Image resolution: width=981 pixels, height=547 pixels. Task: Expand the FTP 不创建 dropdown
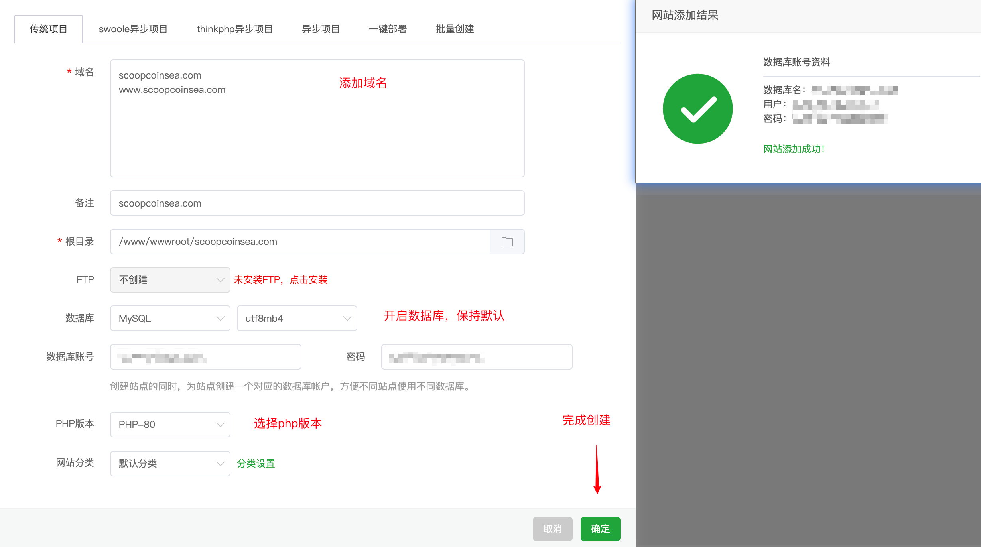coord(170,280)
